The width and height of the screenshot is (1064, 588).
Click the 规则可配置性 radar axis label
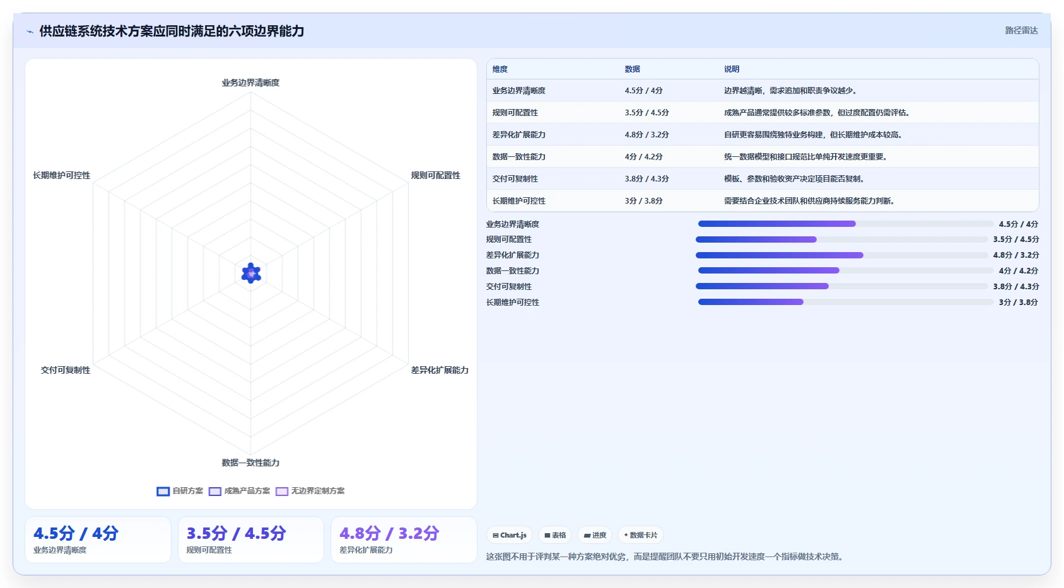pos(436,175)
